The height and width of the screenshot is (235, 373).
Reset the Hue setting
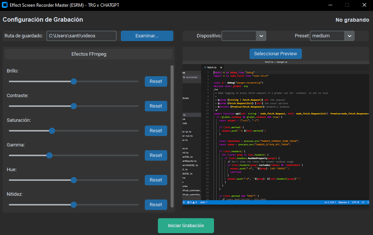coord(156,180)
